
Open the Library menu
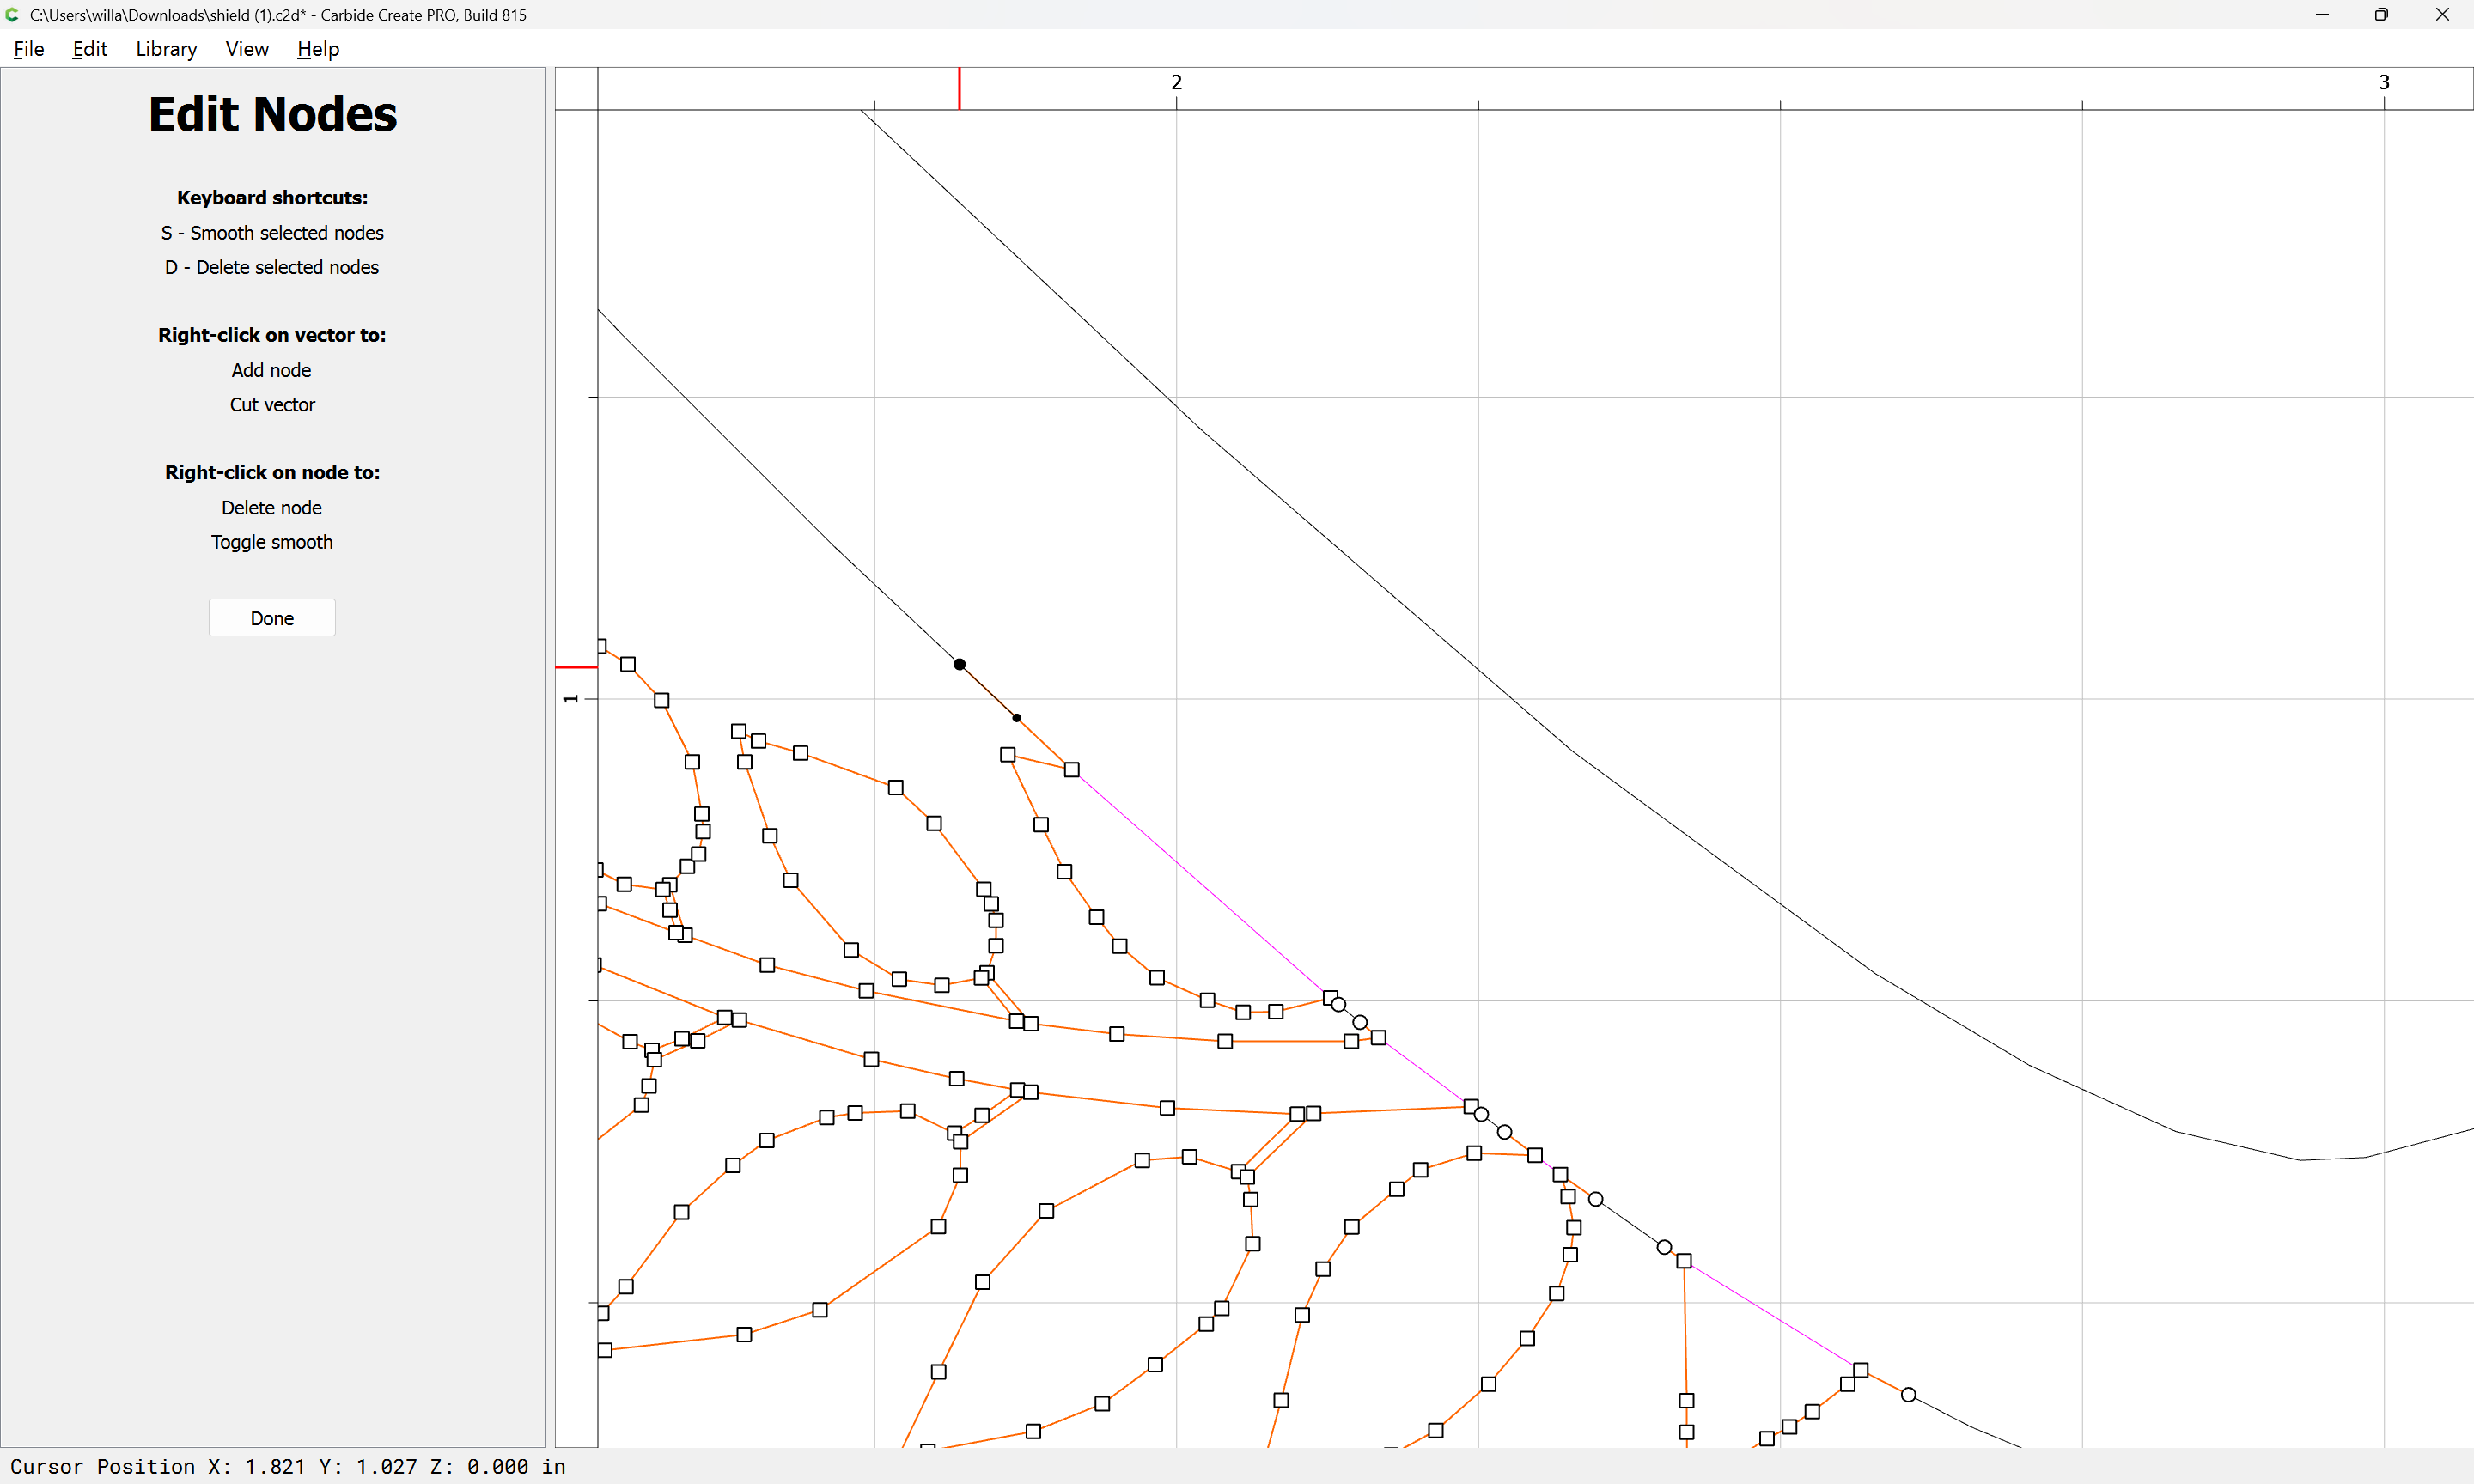[166, 49]
